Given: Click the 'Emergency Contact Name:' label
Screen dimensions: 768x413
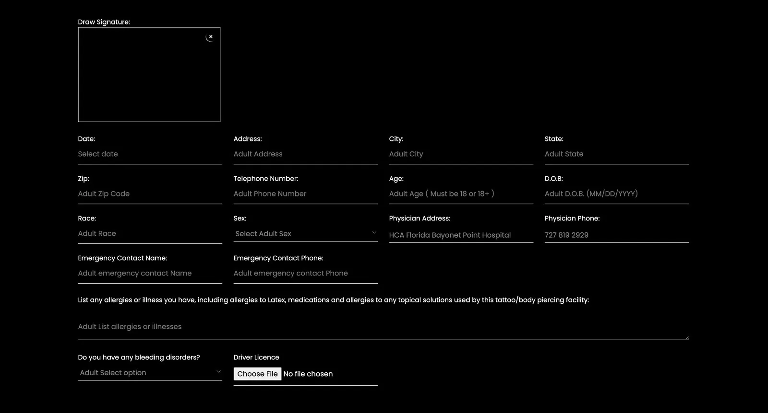Looking at the screenshot, I should click(122, 258).
